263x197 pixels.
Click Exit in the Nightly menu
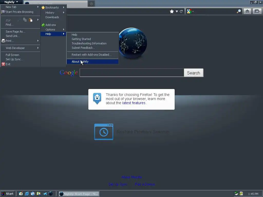pos(20,64)
